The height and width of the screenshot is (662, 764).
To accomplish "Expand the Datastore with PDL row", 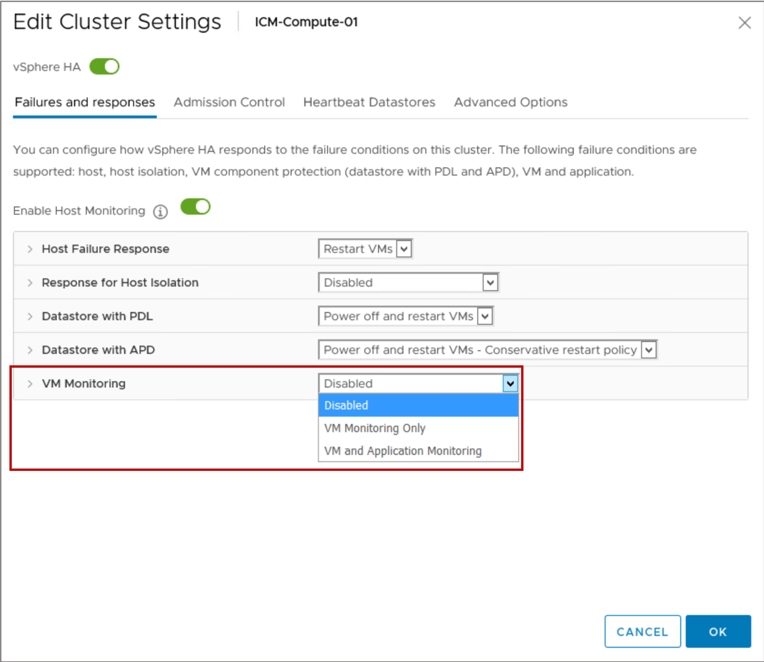I will tap(30, 317).
